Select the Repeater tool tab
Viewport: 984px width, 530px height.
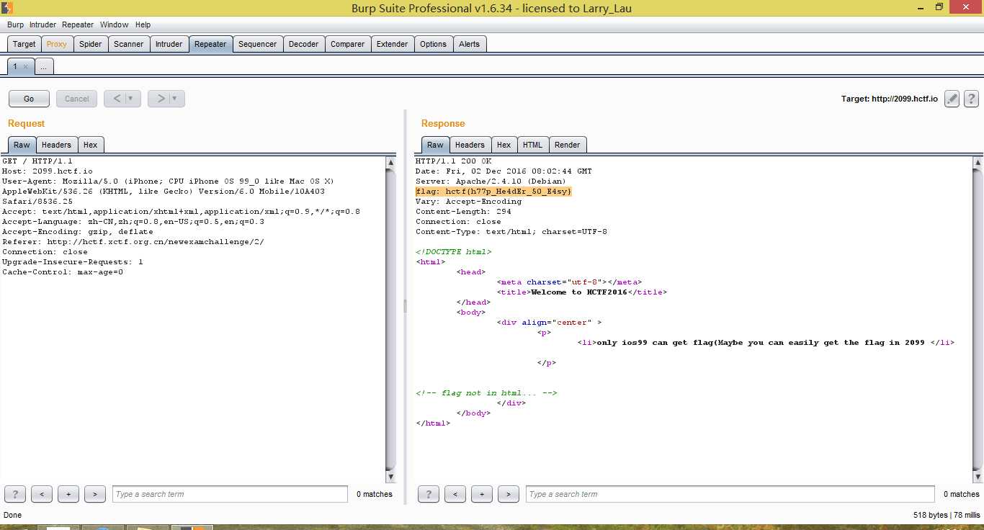pyautogui.click(x=210, y=44)
